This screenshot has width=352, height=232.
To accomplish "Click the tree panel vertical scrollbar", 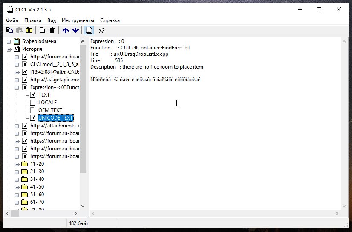I will click(x=83, y=128).
